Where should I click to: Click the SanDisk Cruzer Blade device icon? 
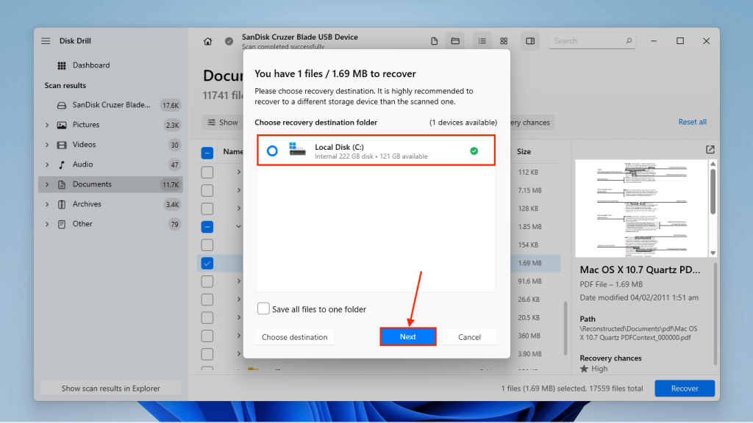(x=63, y=105)
